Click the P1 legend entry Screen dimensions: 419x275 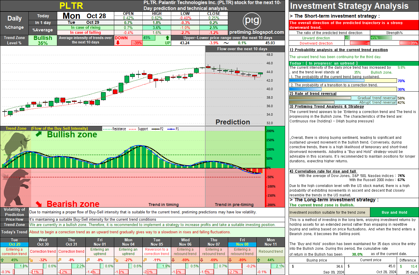[x=173, y=129]
